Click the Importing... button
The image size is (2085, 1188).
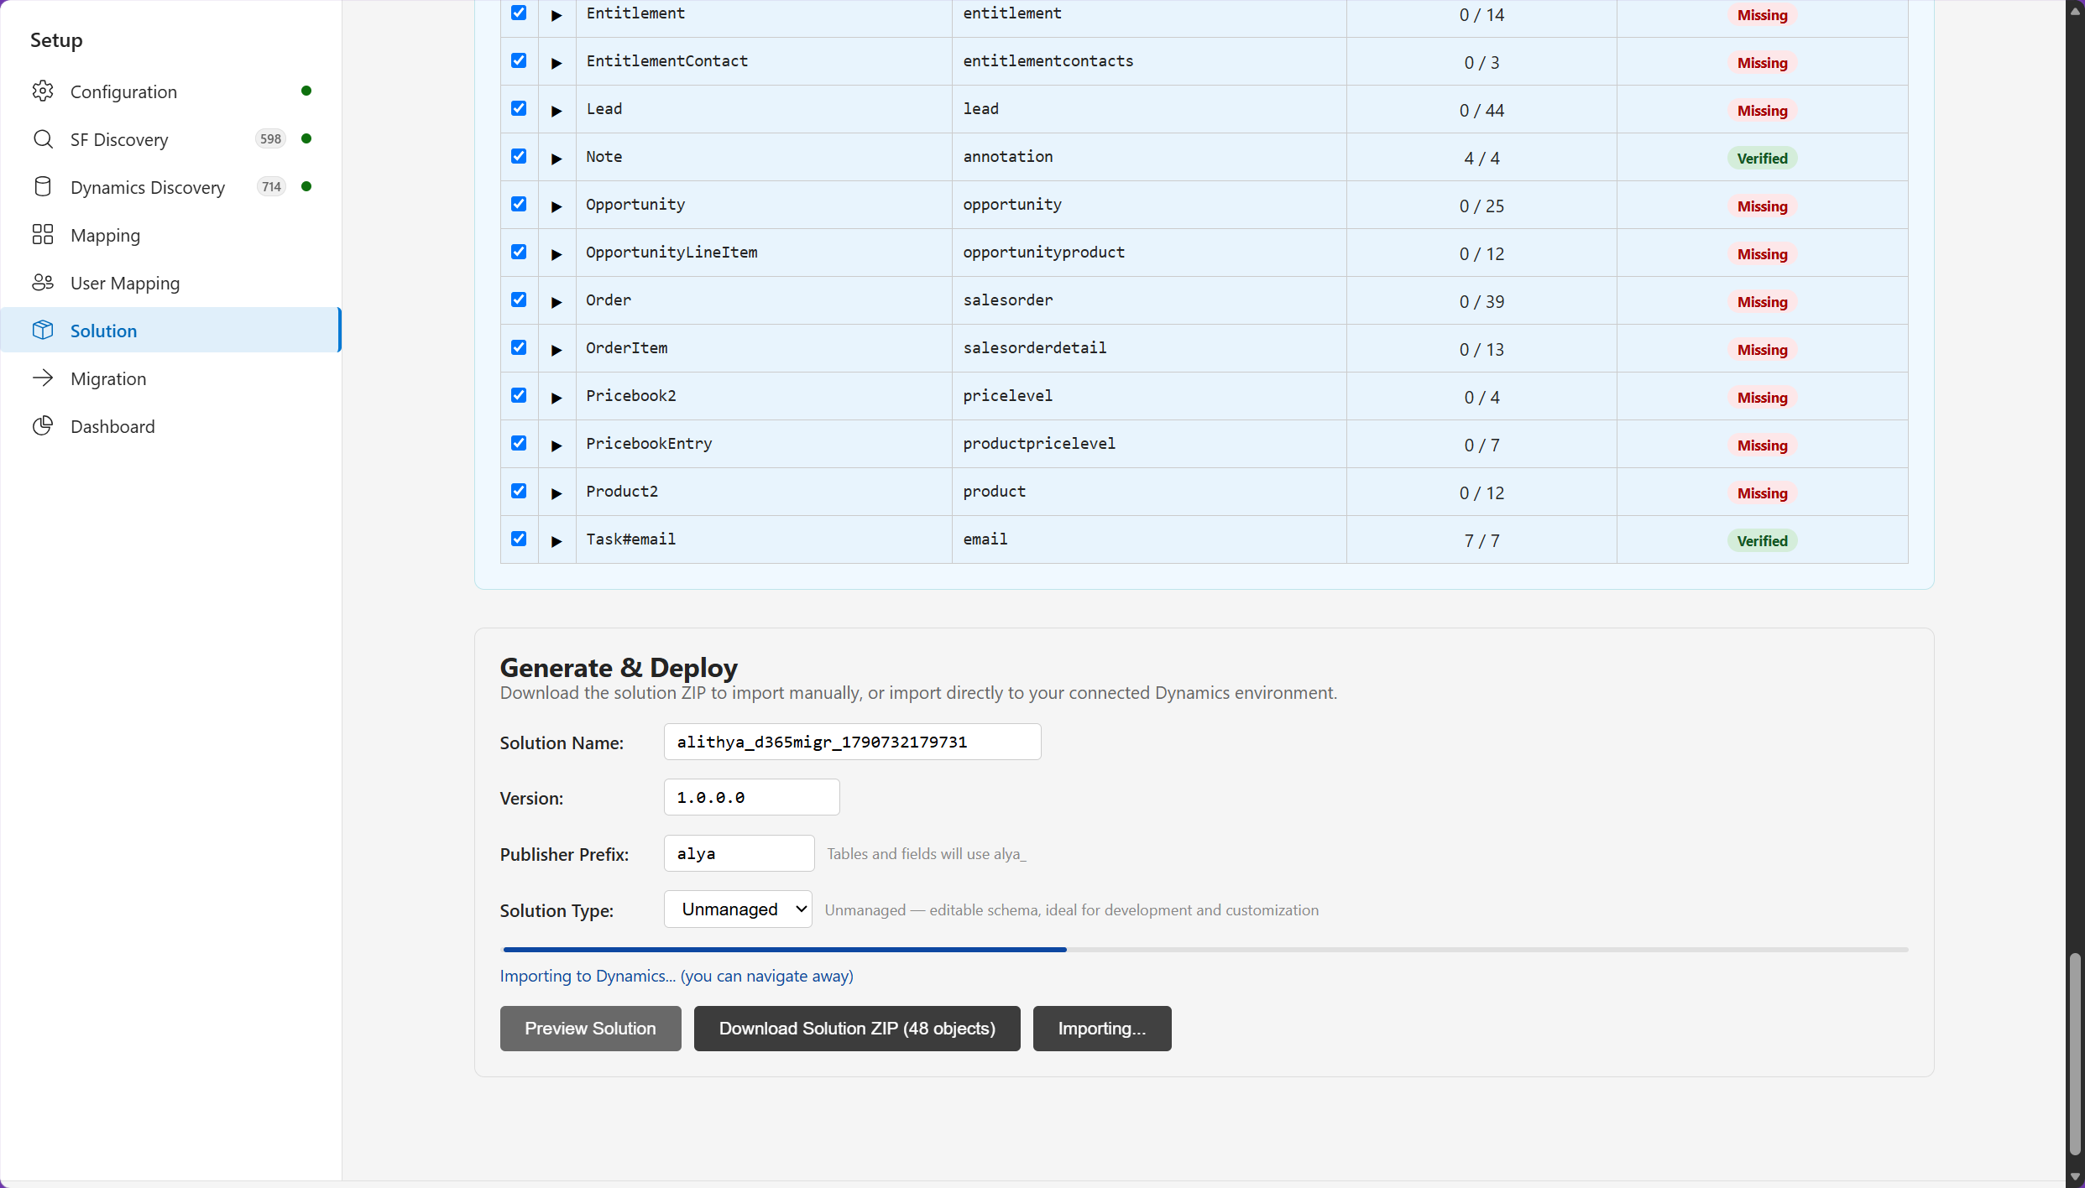tap(1102, 1029)
